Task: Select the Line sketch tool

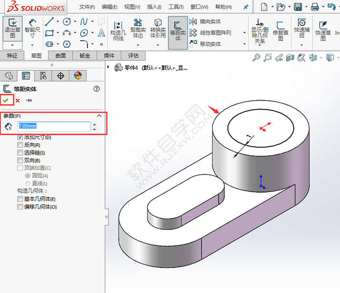Action: 49,22
